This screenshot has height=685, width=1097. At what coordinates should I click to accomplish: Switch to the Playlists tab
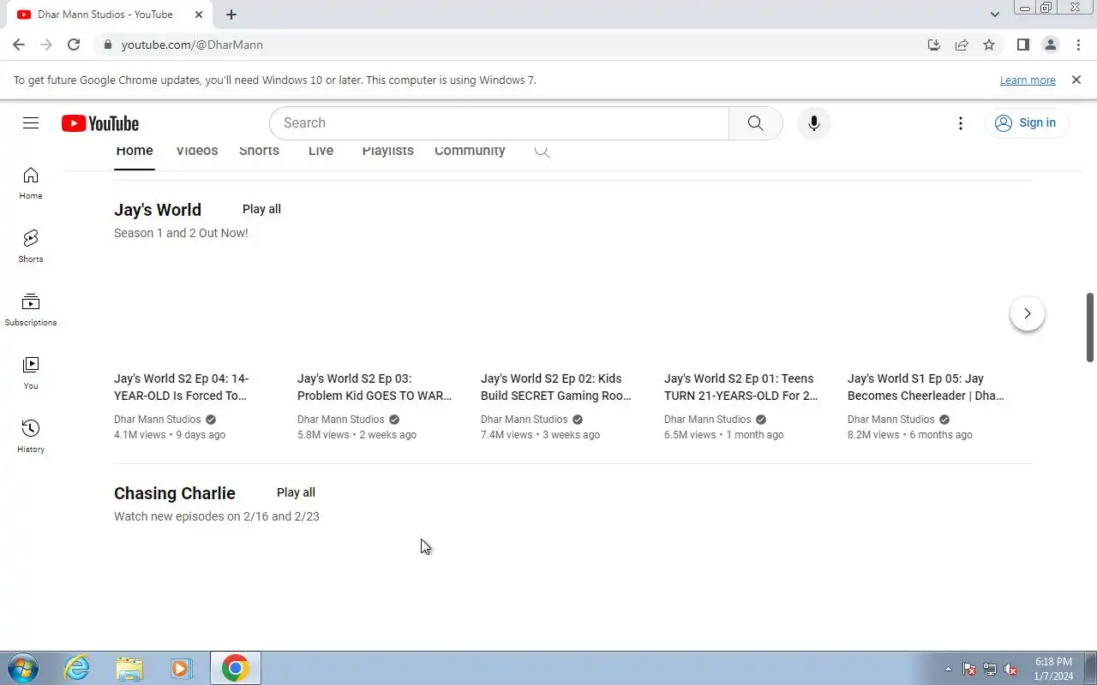tap(387, 151)
